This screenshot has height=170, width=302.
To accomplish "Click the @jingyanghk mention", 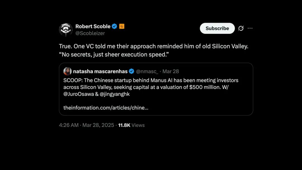I will pos(114,94).
